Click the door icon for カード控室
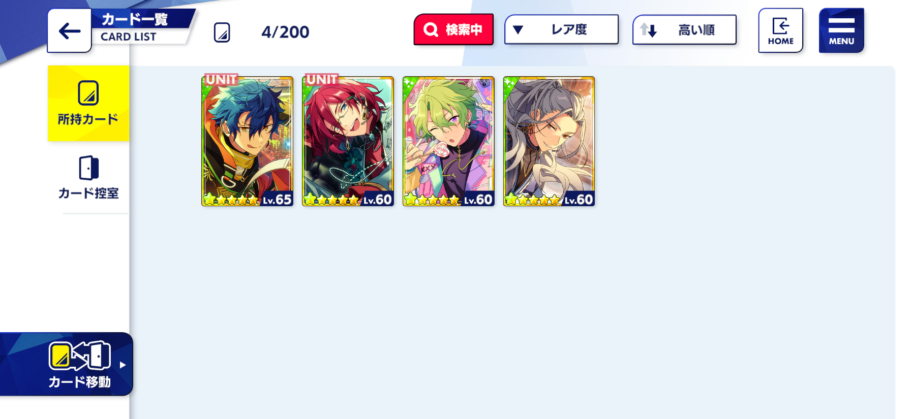This screenshot has width=911, height=419. pyautogui.click(x=88, y=168)
